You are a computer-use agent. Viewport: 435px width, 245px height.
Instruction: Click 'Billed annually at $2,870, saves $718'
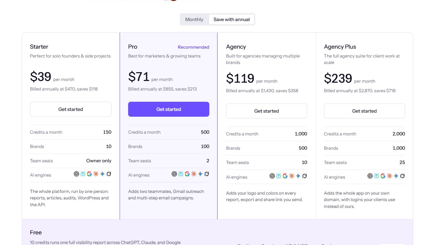360,91
